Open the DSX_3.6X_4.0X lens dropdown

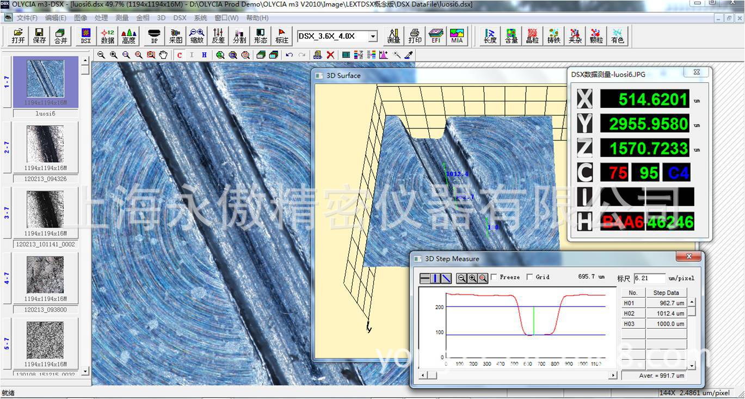point(373,36)
